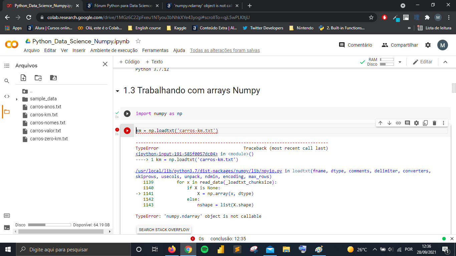Open the Arquivo menu
Viewport: 456px width, 256px height.
coord(32,50)
